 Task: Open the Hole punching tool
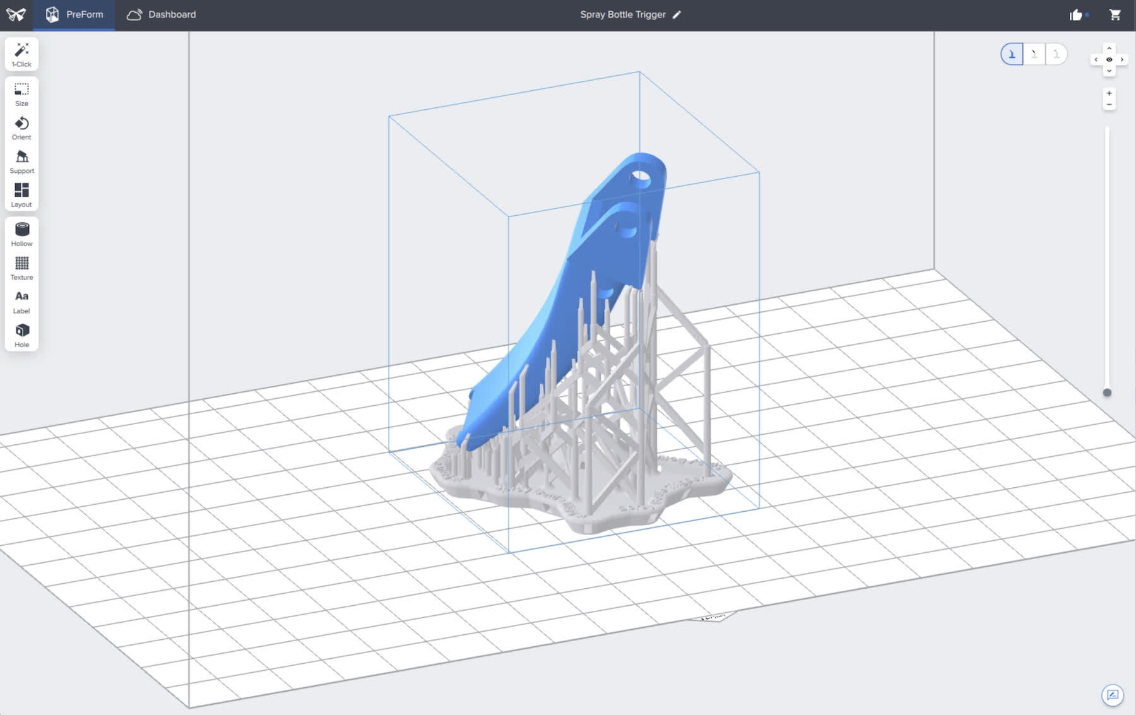pyautogui.click(x=21, y=334)
